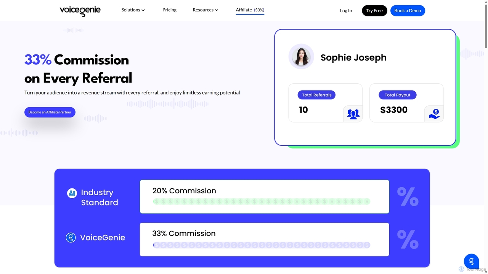The image size is (488, 274).
Task: Click the Book a Demo button
Action: click(408, 11)
